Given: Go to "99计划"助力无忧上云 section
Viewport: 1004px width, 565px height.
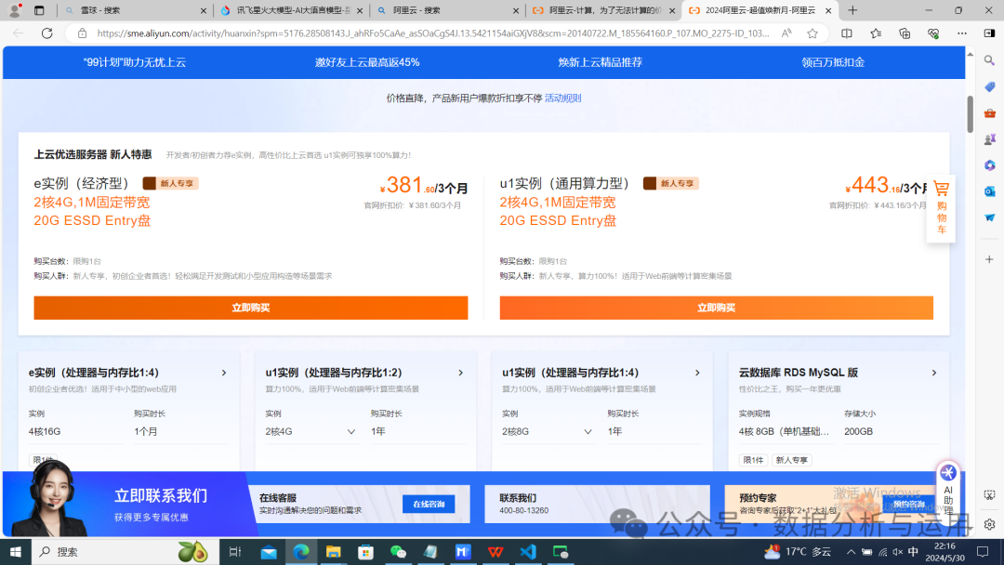Looking at the screenshot, I should (x=135, y=62).
